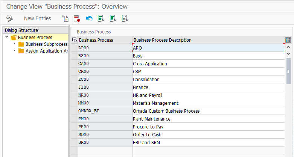Viewport: 294px width, 157px height.
Task: Click the Deselect All icon
Action: tap(125, 18)
